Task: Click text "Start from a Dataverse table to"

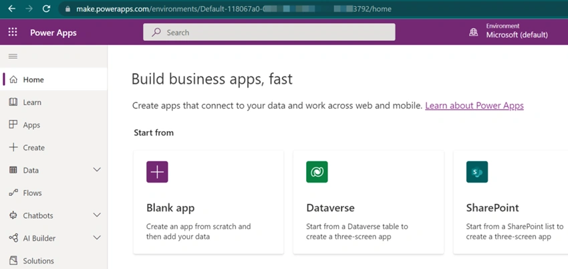Action: 358,227
